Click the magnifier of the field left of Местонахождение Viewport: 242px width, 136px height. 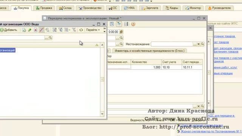click(121, 44)
